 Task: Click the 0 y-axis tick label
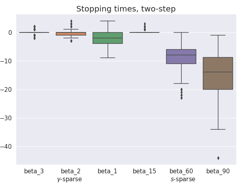tap(10, 32)
